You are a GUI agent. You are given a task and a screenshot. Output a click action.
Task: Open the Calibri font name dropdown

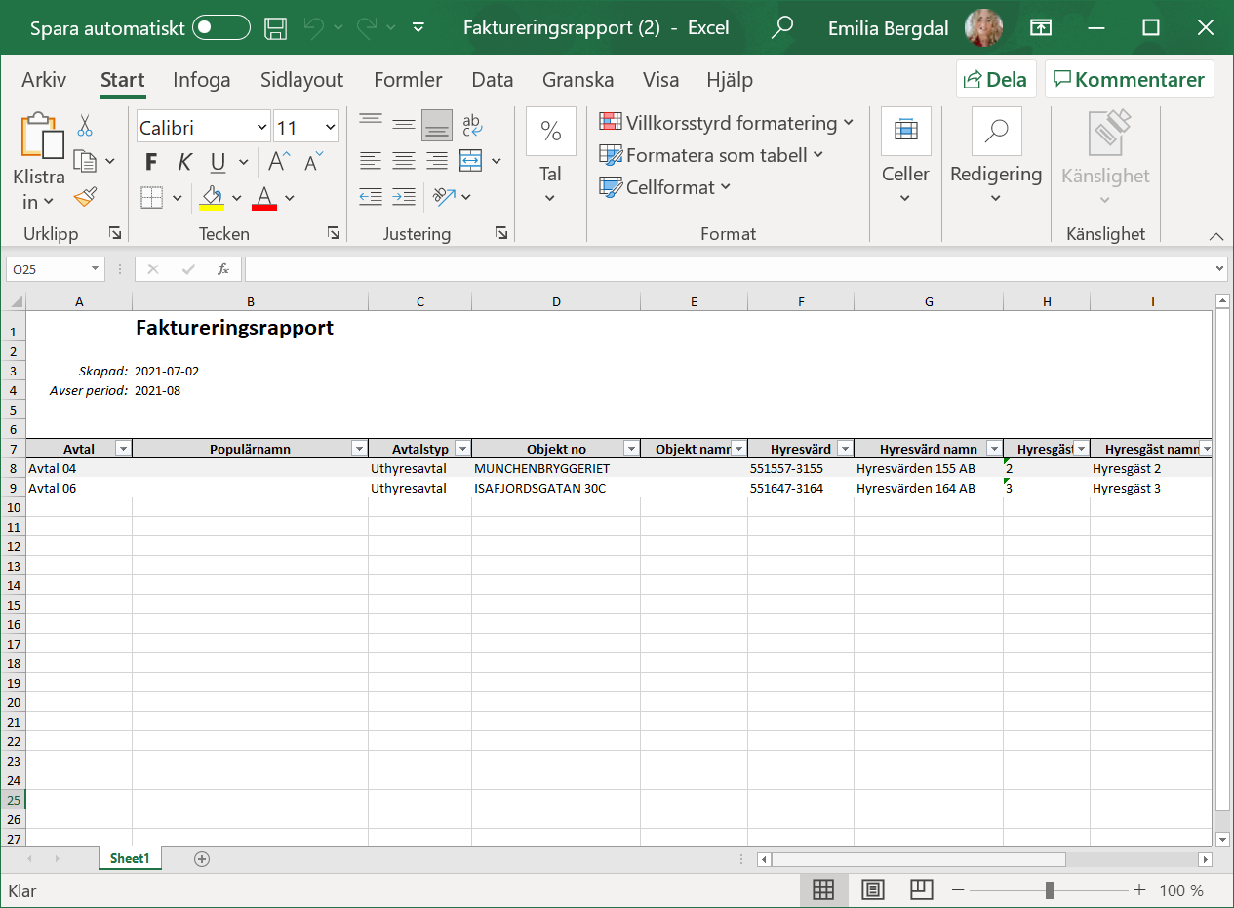pos(261,128)
